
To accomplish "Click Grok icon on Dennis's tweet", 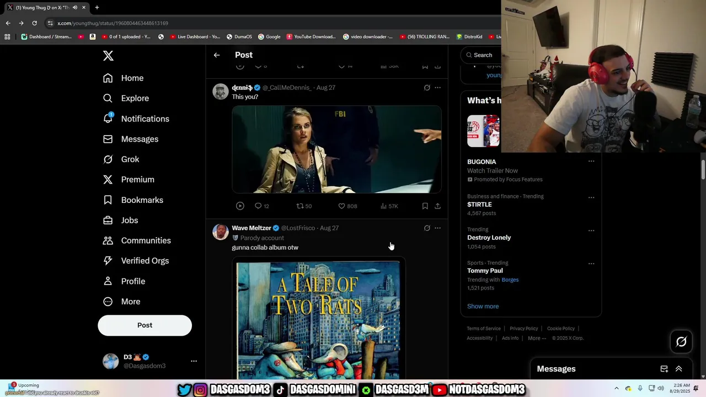I will [427, 88].
